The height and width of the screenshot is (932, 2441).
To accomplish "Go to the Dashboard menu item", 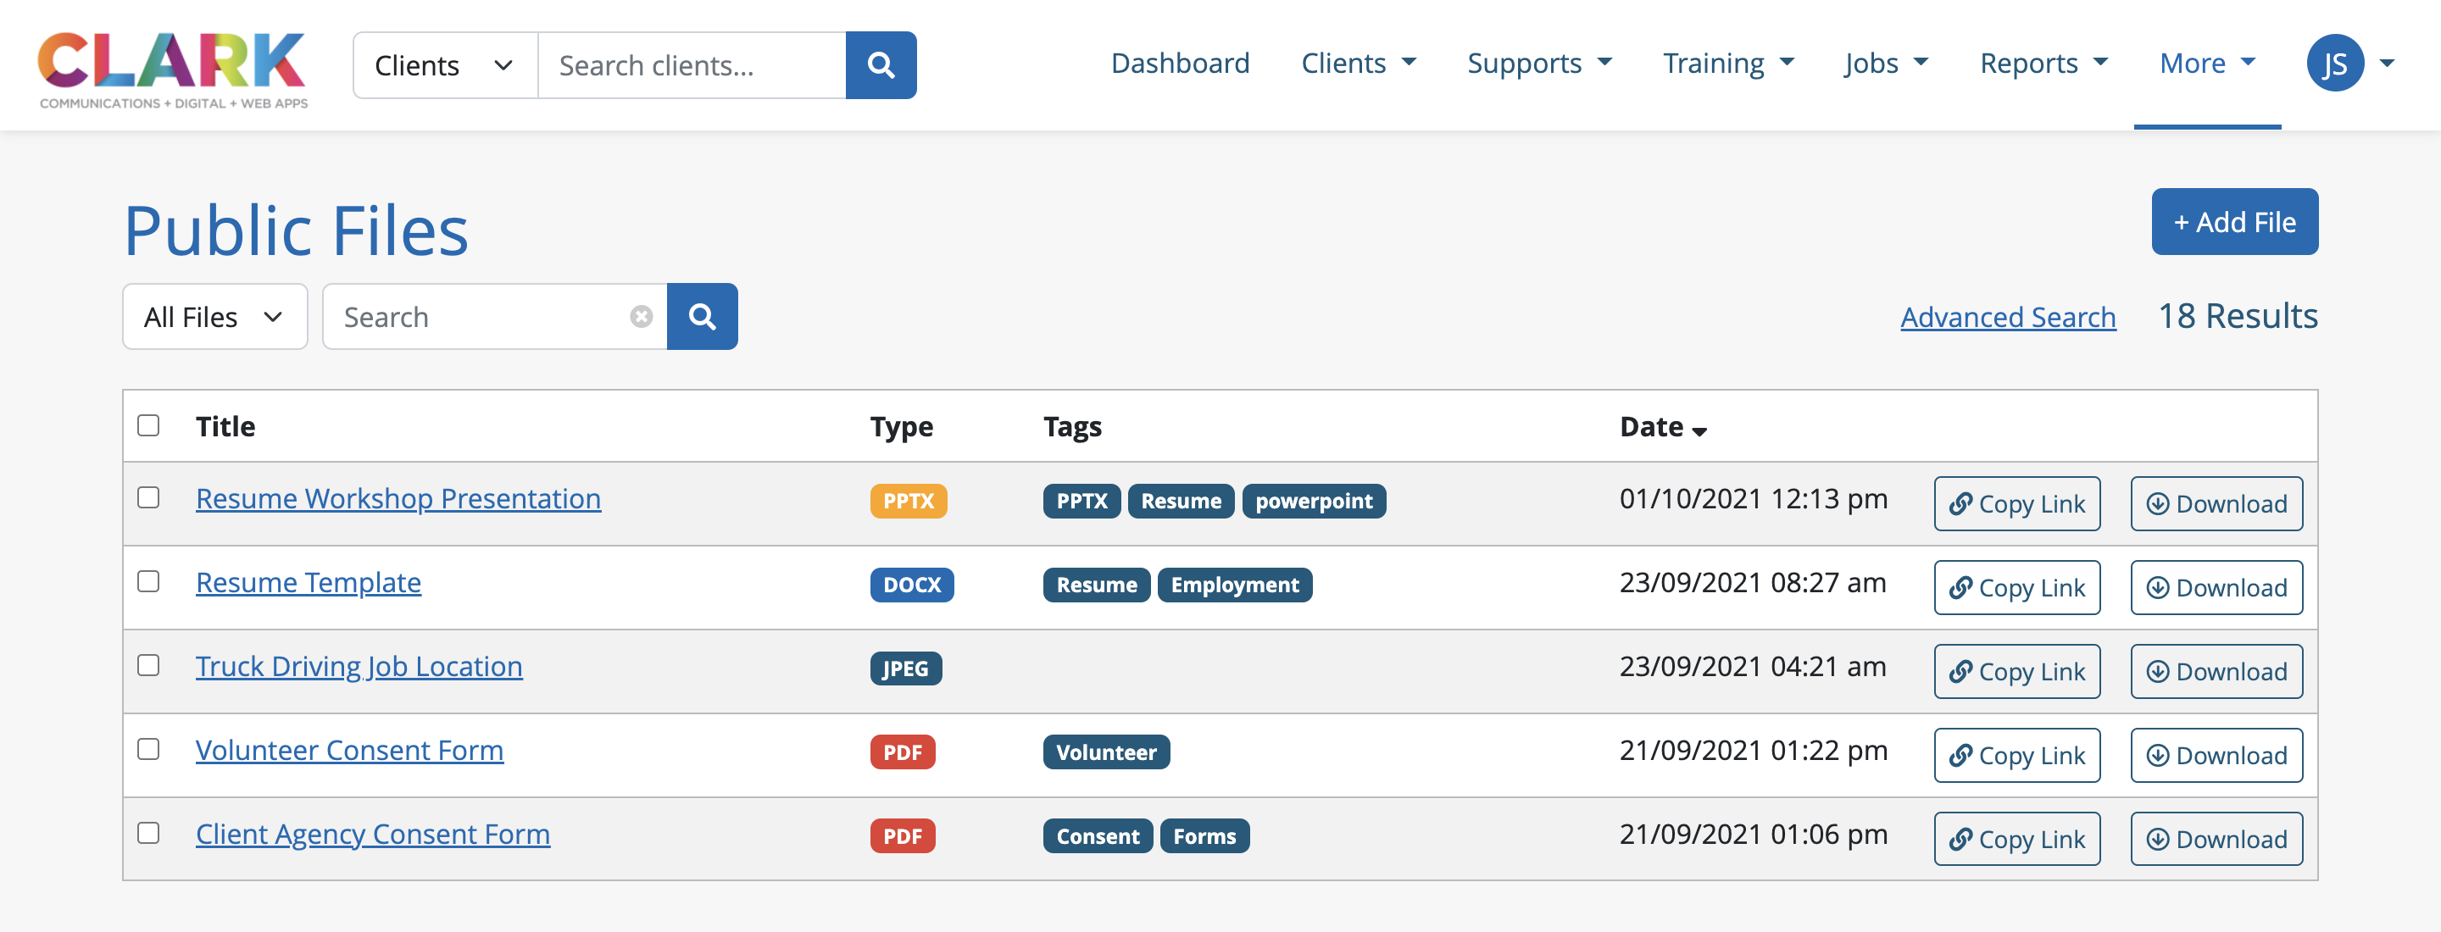I will [1180, 64].
